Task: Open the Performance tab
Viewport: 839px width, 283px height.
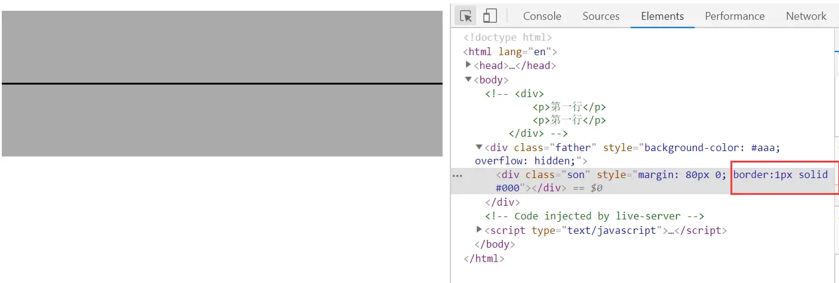Action: click(x=735, y=16)
